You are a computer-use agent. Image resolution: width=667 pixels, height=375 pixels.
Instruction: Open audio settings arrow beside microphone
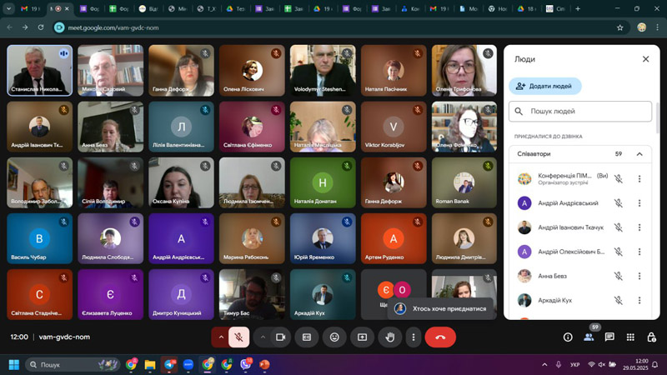(221, 337)
